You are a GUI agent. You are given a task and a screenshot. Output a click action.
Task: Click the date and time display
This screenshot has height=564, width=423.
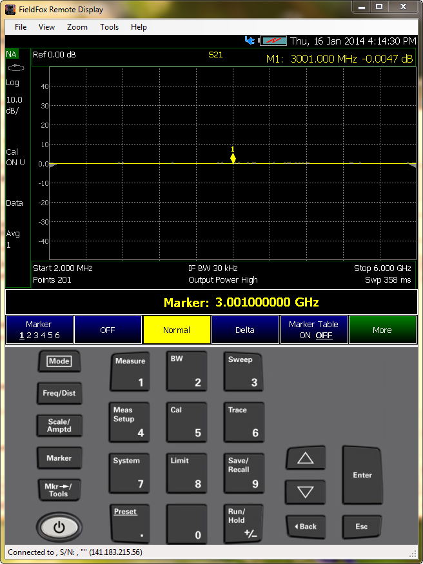pyautogui.click(x=353, y=41)
